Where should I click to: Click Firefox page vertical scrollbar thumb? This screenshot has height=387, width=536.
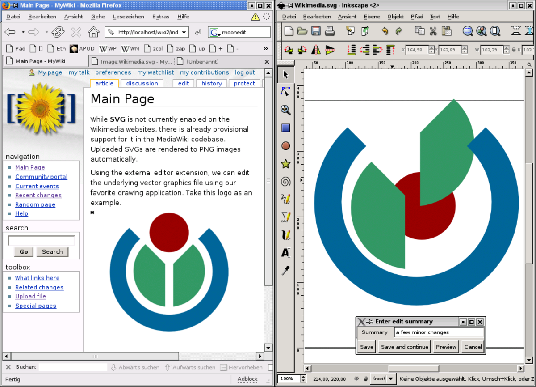268,181
